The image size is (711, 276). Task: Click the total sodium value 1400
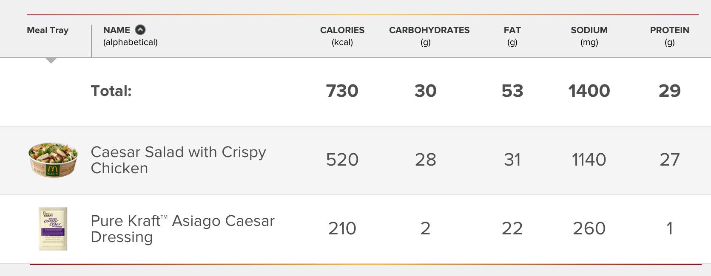click(589, 91)
